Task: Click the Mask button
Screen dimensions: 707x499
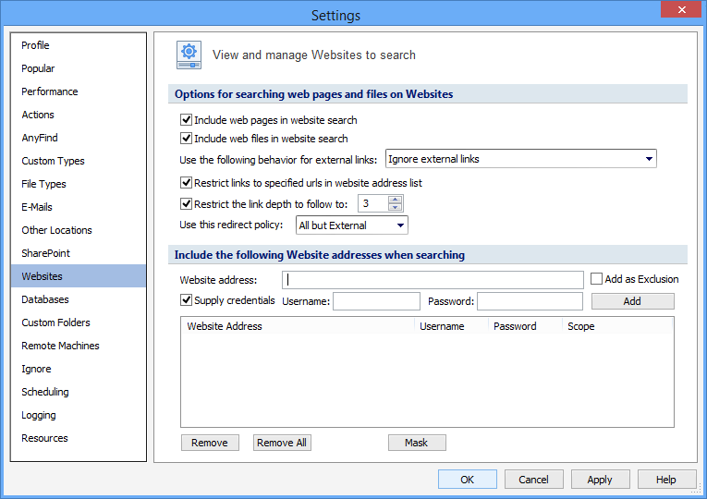Action: point(417,443)
